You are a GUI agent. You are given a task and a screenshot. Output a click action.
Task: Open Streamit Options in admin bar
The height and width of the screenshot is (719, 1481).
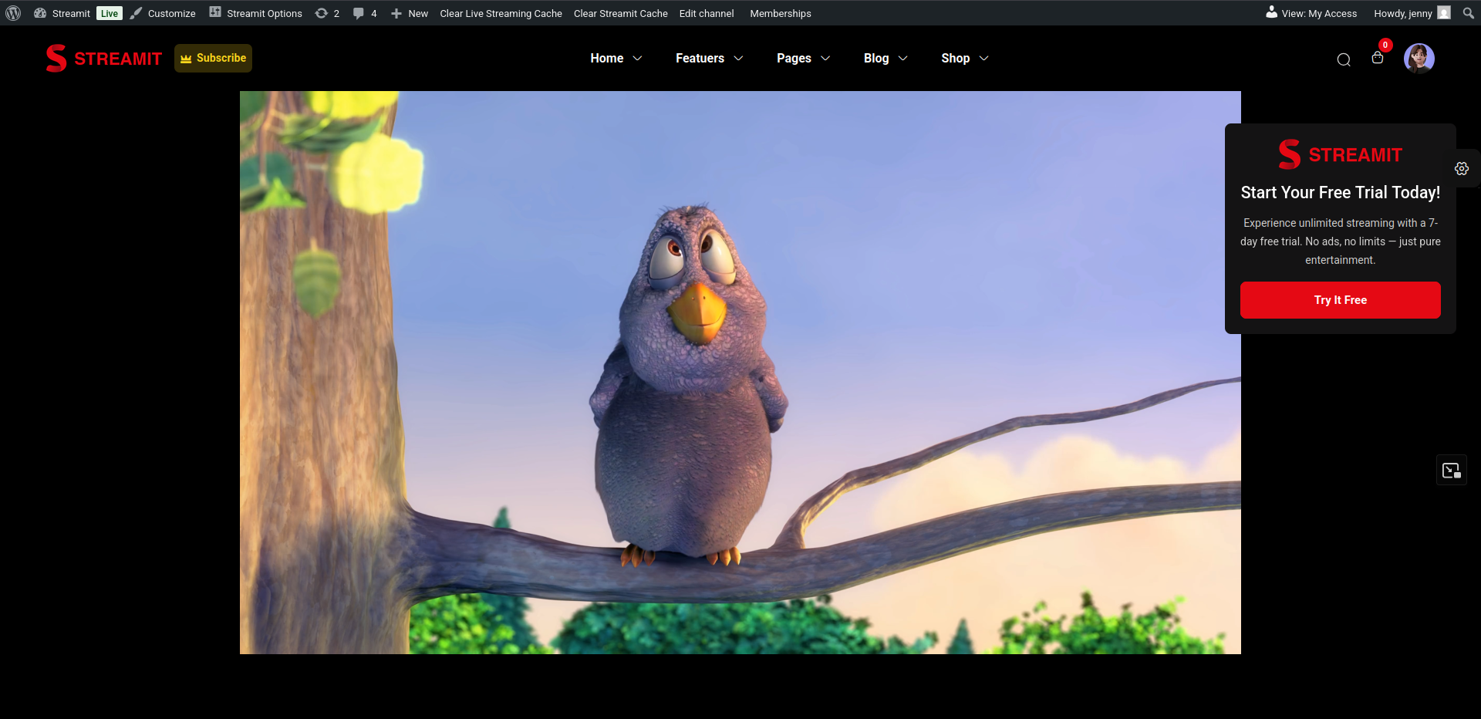click(256, 13)
